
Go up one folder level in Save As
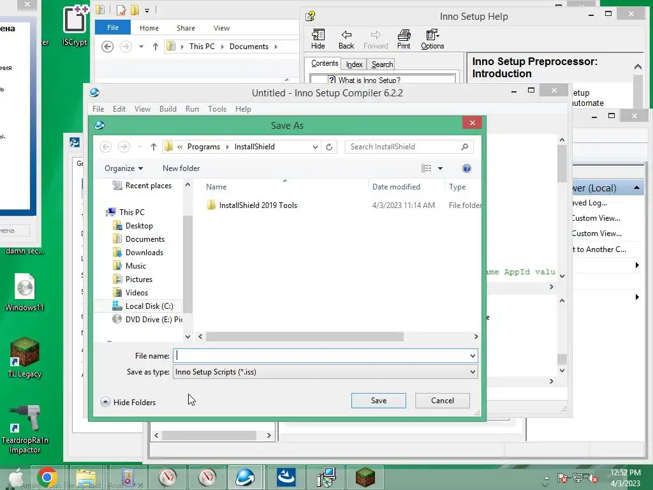click(153, 147)
